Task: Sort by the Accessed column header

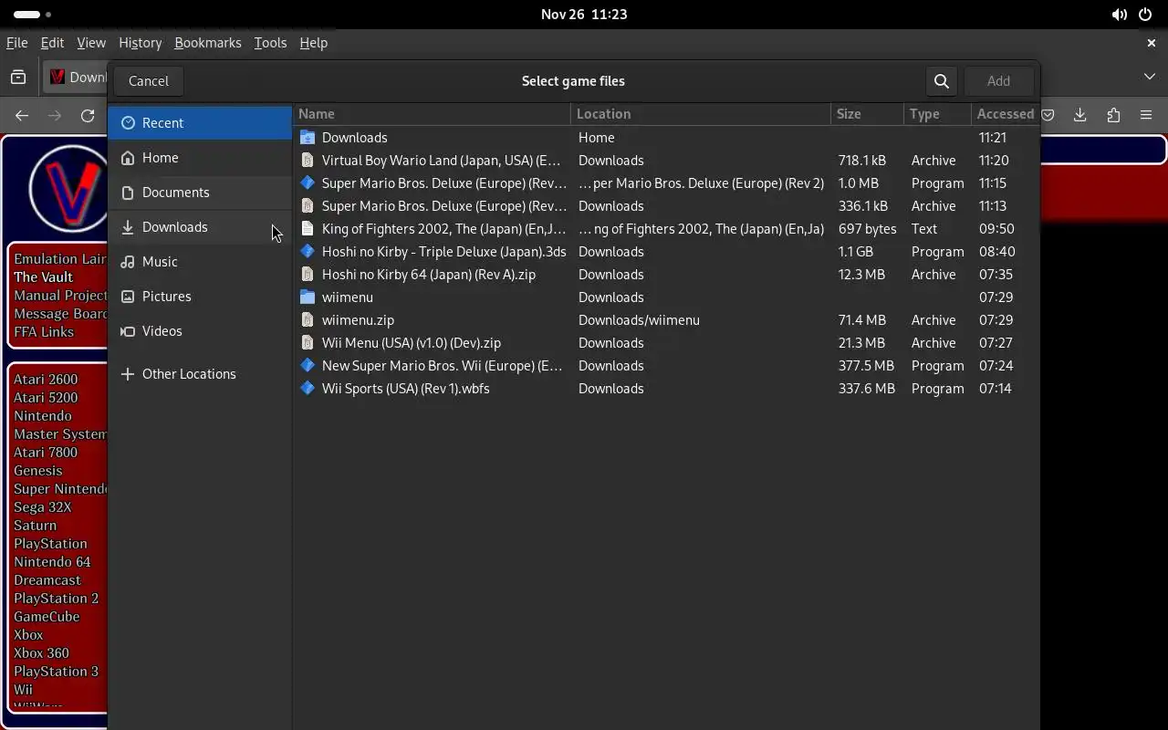Action: tap(1005, 114)
